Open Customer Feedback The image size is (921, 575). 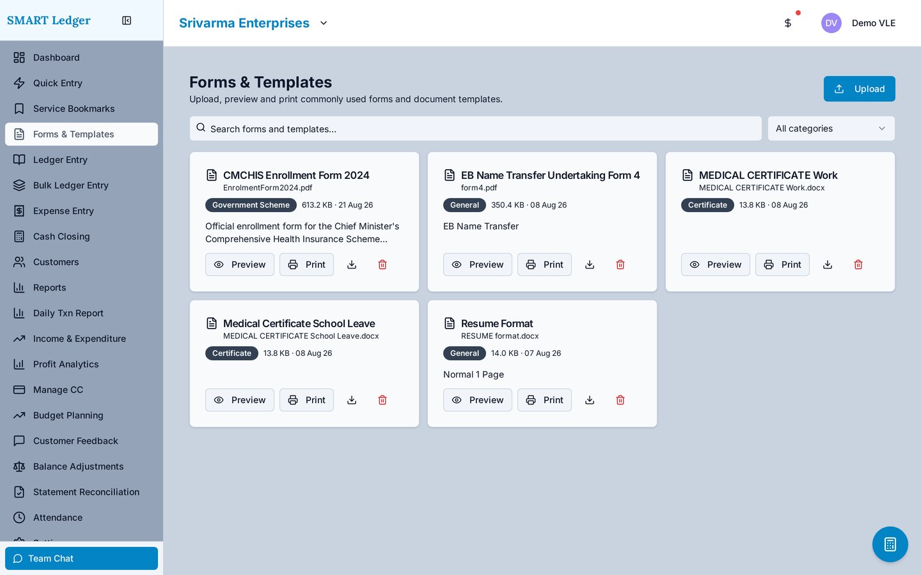(81, 441)
